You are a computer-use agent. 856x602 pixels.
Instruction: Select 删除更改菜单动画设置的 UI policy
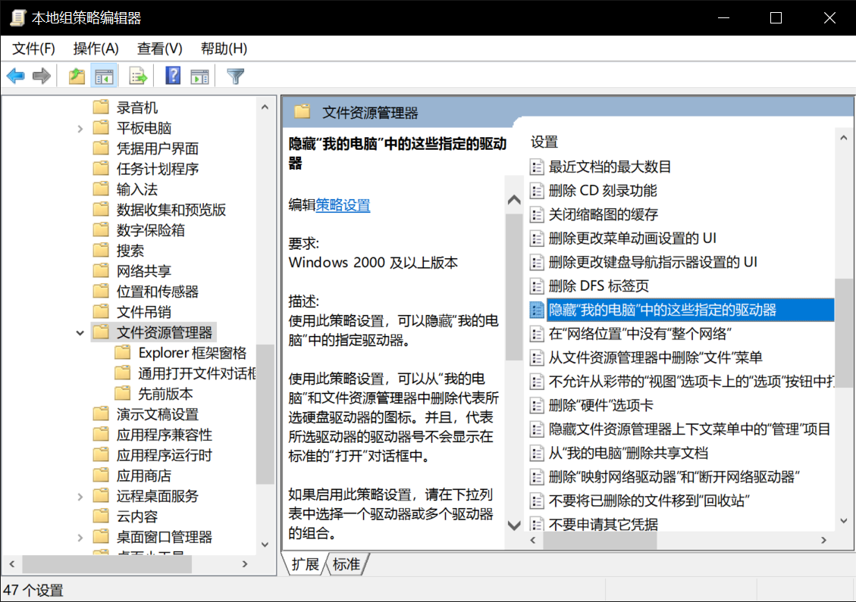click(x=632, y=239)
